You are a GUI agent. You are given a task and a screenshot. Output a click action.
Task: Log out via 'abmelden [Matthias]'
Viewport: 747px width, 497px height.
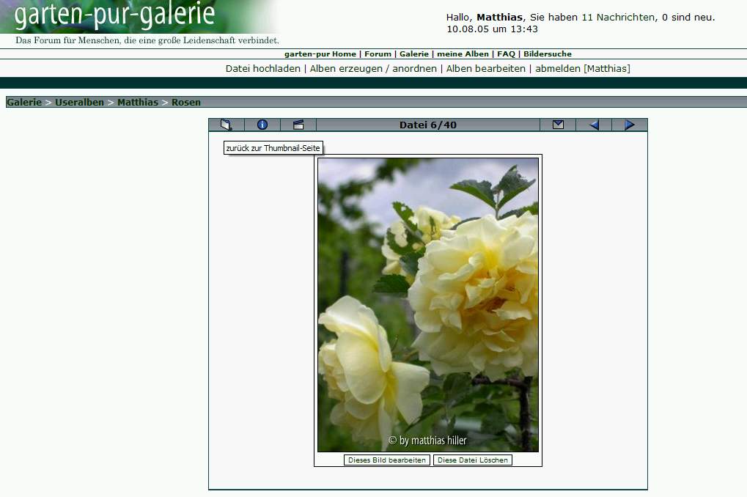582,69
